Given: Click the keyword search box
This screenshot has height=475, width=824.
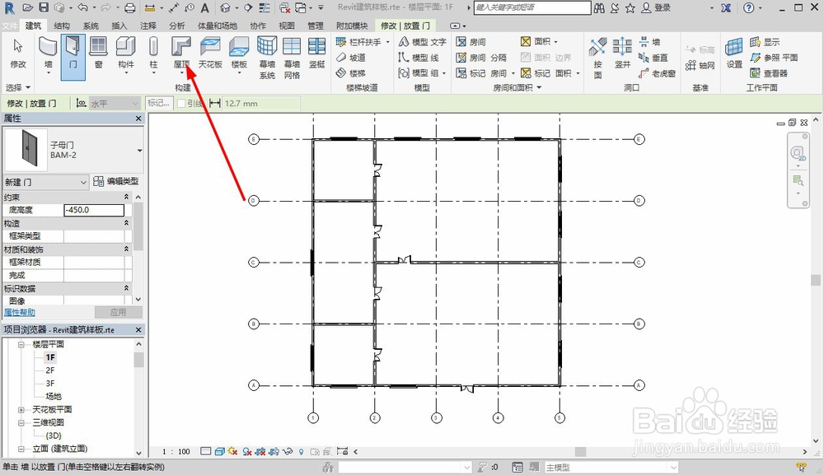Looking at the screenshot, I should click(x=532, y=7).
